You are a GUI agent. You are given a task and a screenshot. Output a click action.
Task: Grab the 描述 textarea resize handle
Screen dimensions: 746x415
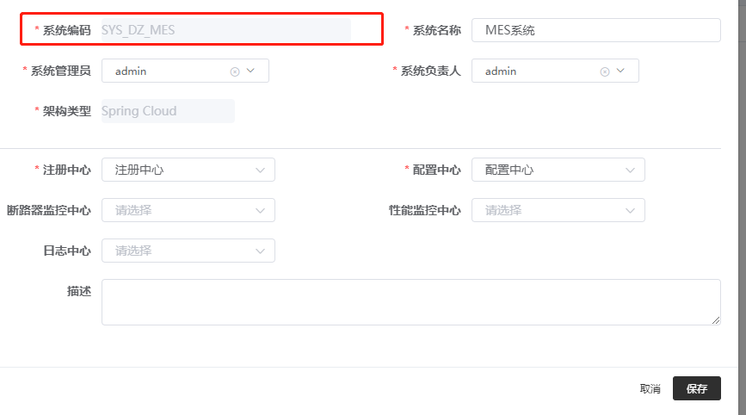coord(717,320)
